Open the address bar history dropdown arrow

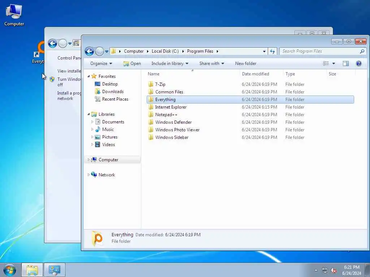[264, 51]
